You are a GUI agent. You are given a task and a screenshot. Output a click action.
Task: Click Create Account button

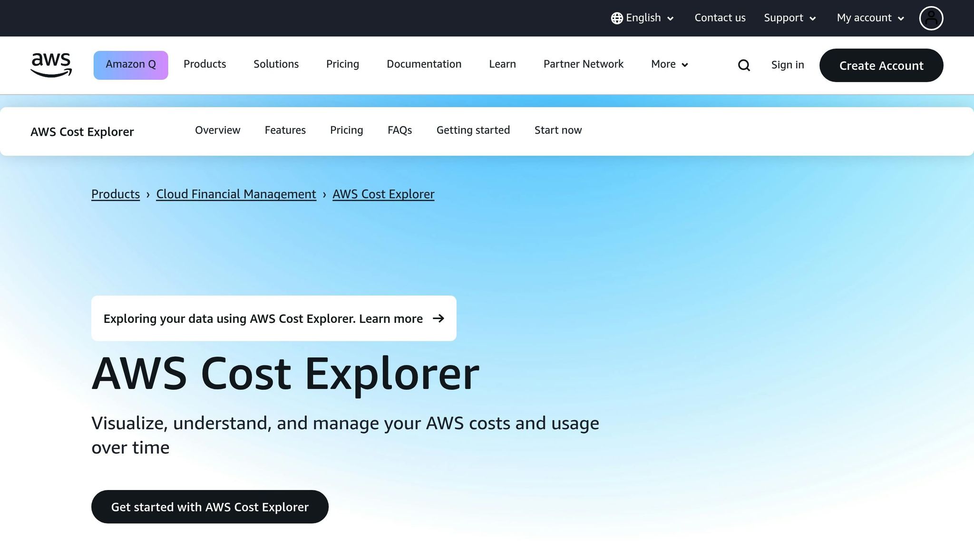pyautogui.click(x=881, y=65)
